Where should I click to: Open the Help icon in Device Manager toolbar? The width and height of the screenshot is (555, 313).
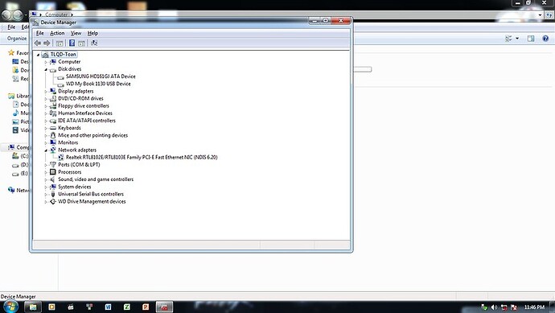coord(72,43)
